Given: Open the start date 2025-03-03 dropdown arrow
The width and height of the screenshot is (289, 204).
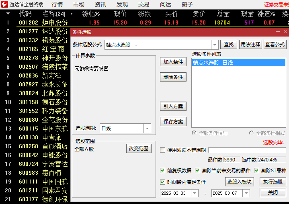Looking at the screenshot, I should (x=195, y=193).
